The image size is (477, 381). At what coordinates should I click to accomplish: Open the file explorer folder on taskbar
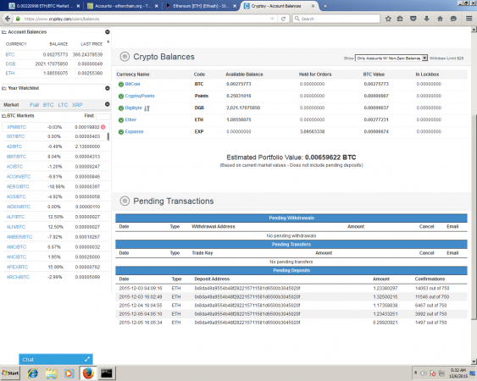point(51,373)
